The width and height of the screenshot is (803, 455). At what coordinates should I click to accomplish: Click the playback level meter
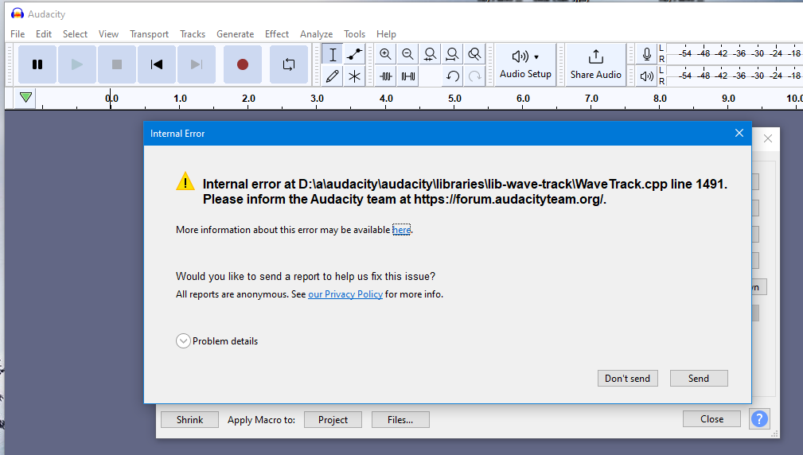[735, 76]
